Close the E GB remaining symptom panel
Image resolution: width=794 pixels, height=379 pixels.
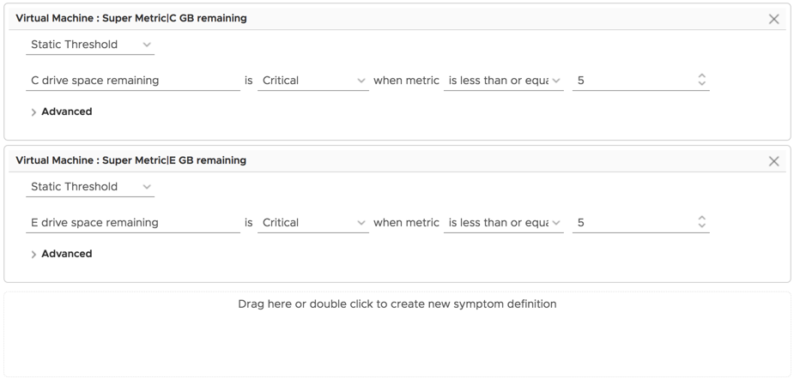tap(773, 161)
